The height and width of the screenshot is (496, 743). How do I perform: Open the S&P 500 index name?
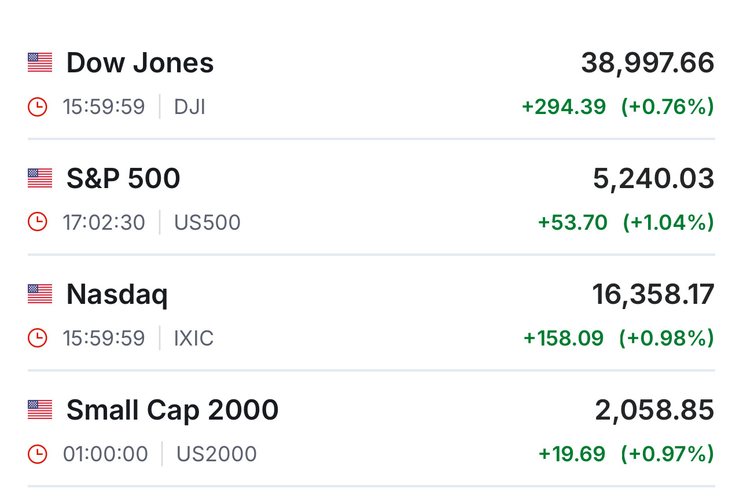123,178
